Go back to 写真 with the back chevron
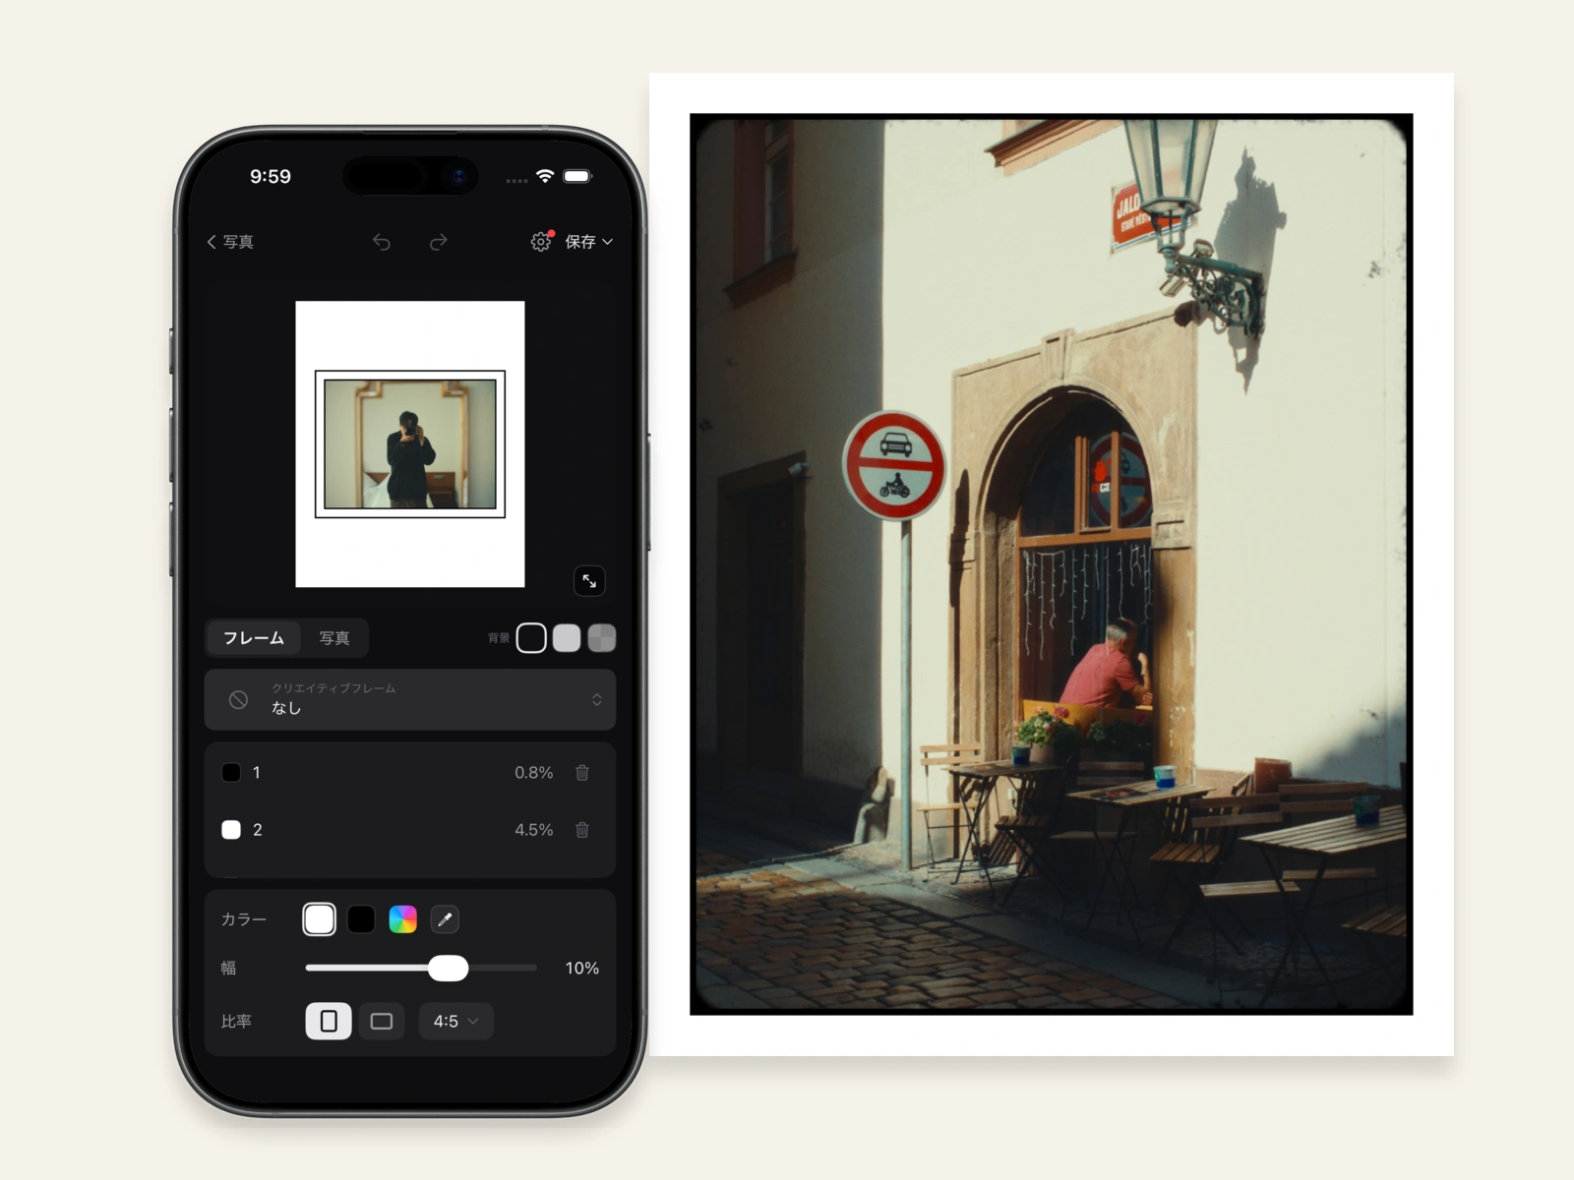 pyautogui.click(x=230, y=242)
